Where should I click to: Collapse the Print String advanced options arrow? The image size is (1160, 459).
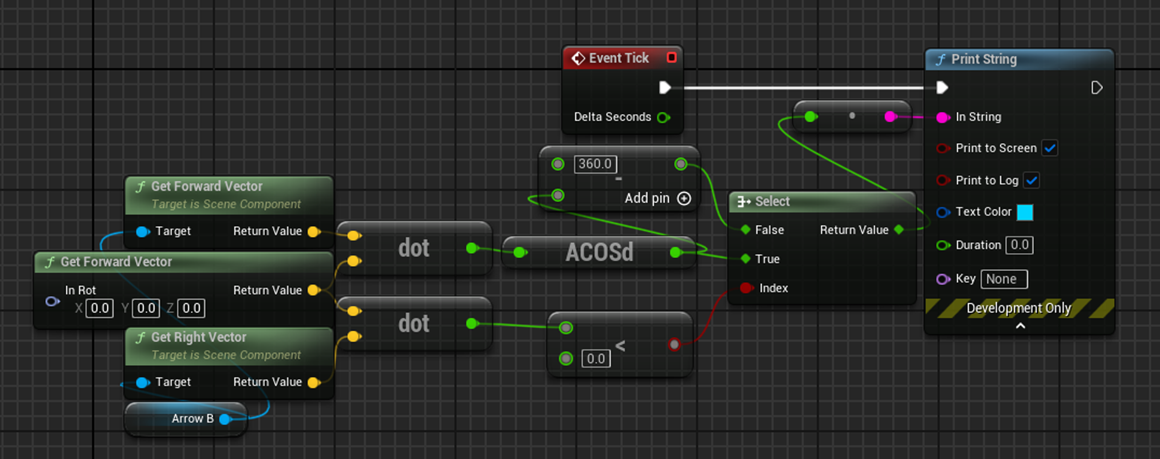click(1020, 326)
